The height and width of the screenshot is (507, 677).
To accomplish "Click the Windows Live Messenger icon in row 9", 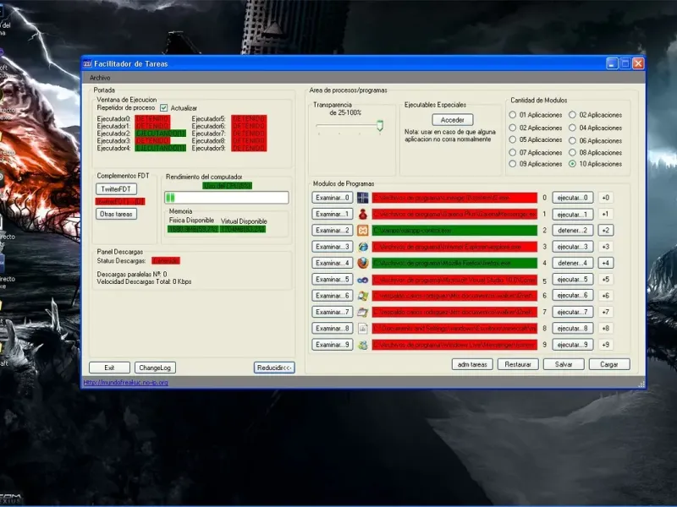I will [363, 345].
